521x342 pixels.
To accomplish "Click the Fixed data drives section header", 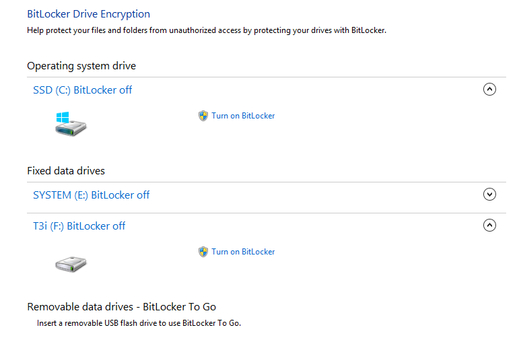I will (66, 171).
